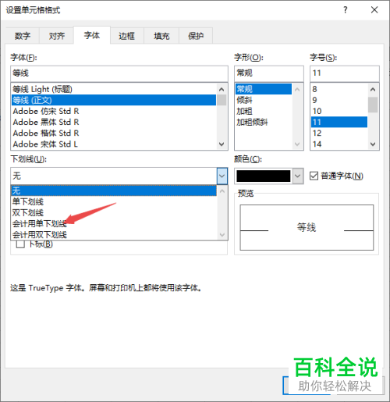This screenshot has height=402, width=390.
Task: Choose 会计用双下划线 option
Action: click(x=114, y=235)
